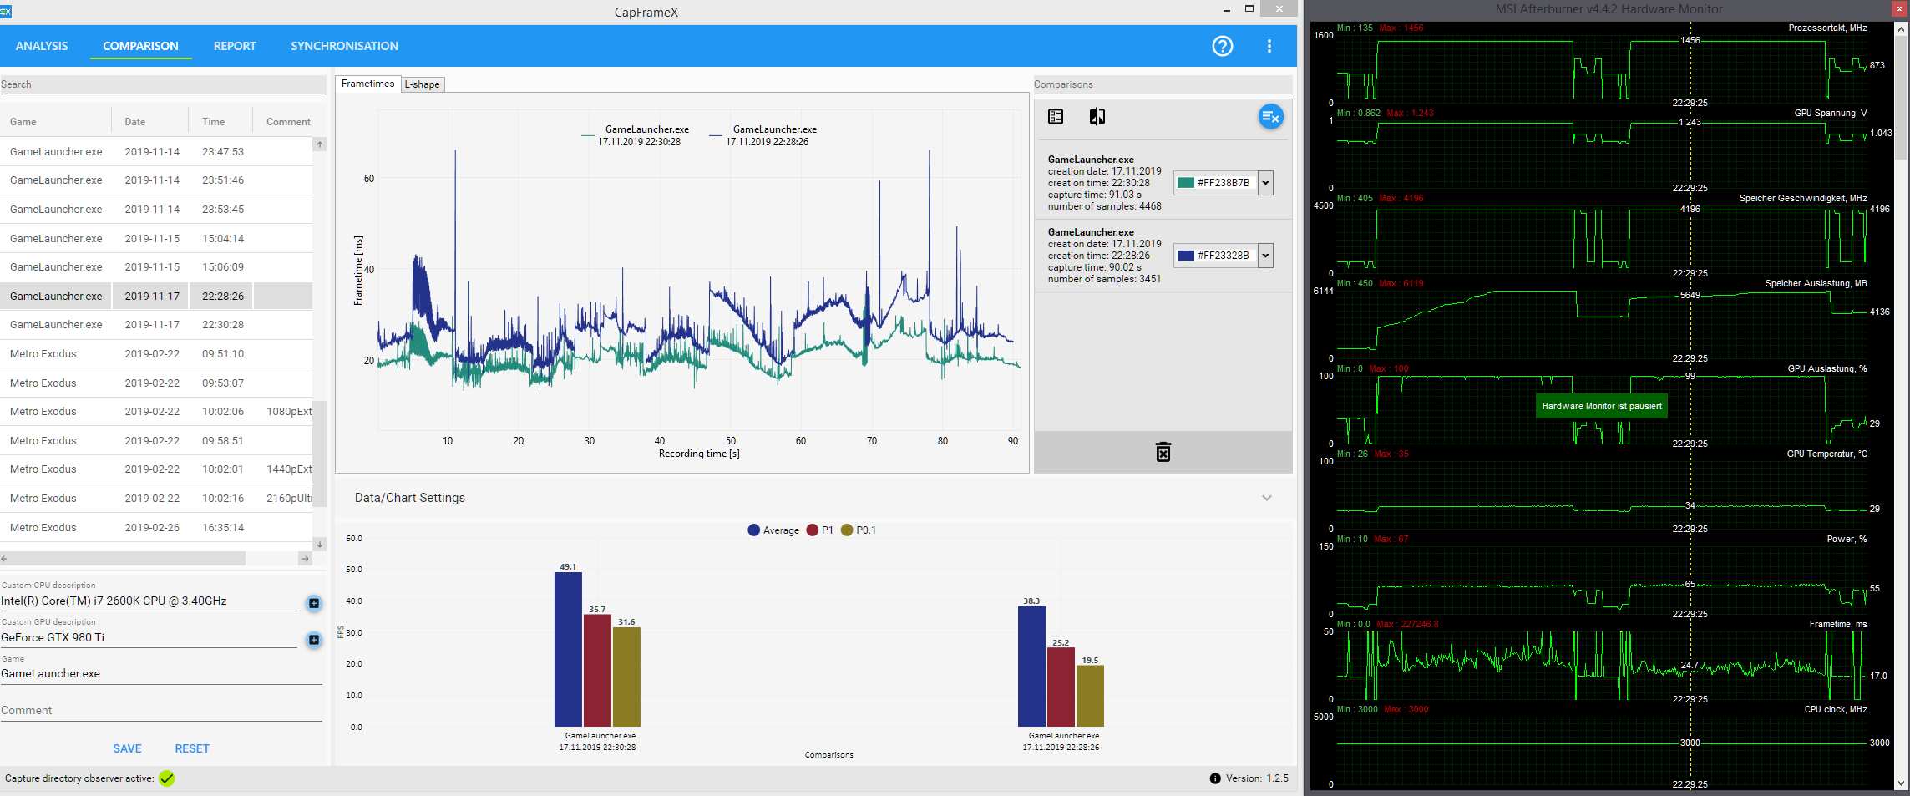Viewport: 1910px width, 796px height.
Task: Click the RESET button
Action: click(192, 748)
